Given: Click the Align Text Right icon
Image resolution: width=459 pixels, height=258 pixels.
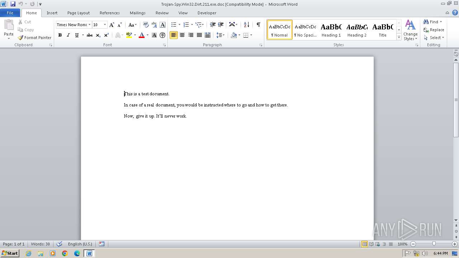Looking at the screenshot, I should coord(191,35).
